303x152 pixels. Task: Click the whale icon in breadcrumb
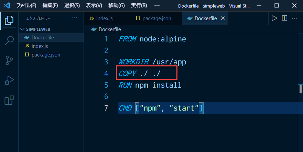point(94,29)
